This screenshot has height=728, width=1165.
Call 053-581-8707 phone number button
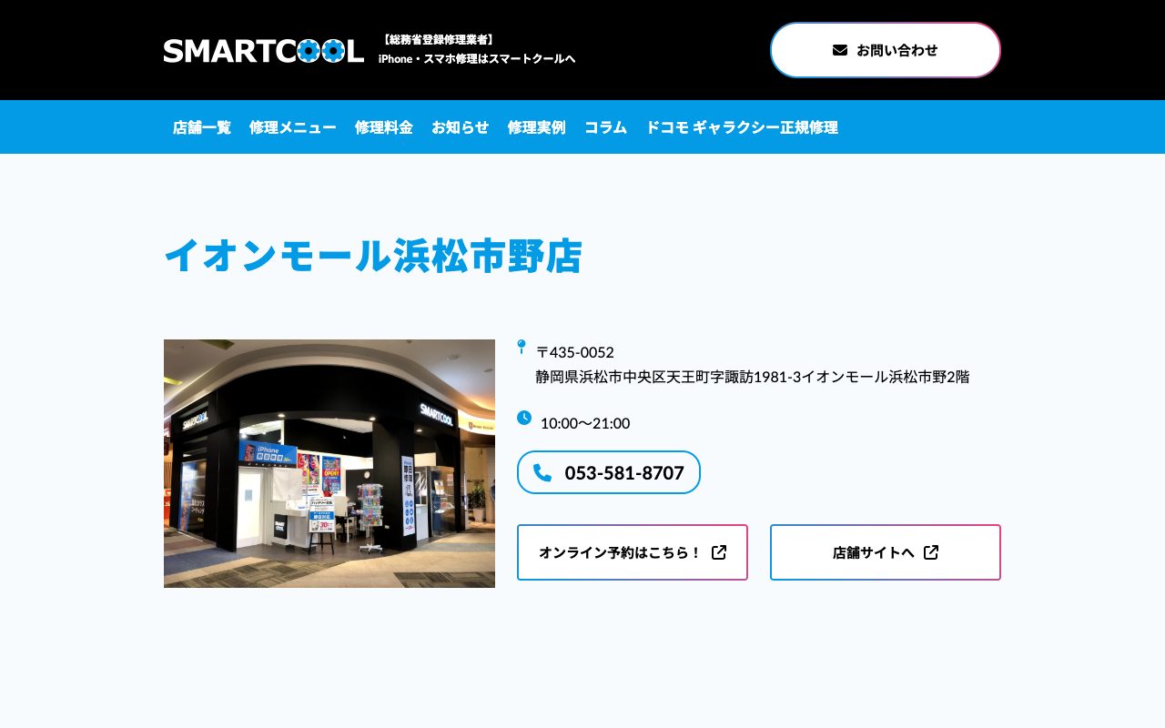(609, 472)
